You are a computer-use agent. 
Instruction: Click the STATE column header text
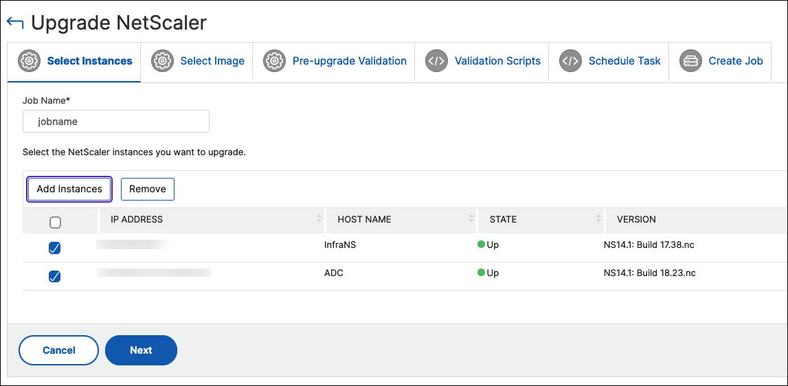pos(503,219)
